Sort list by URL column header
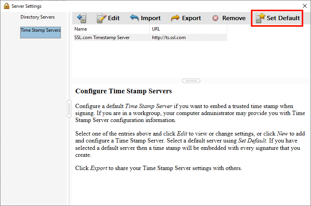The image size is (311, 206). coord(188,29)
